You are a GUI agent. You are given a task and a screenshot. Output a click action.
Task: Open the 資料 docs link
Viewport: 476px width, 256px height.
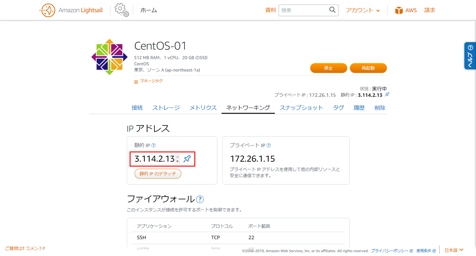(271, 10)
